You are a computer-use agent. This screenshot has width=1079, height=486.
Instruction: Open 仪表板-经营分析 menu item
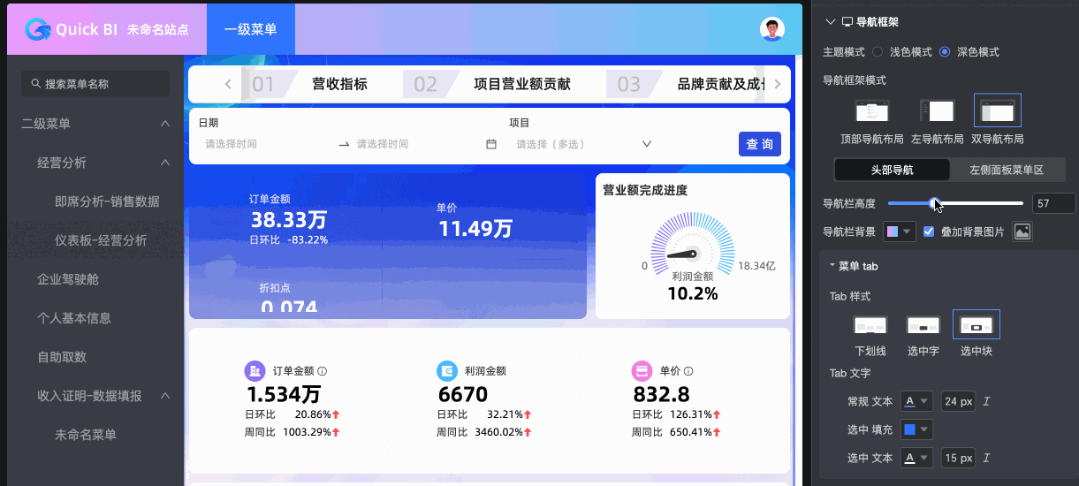101,240
